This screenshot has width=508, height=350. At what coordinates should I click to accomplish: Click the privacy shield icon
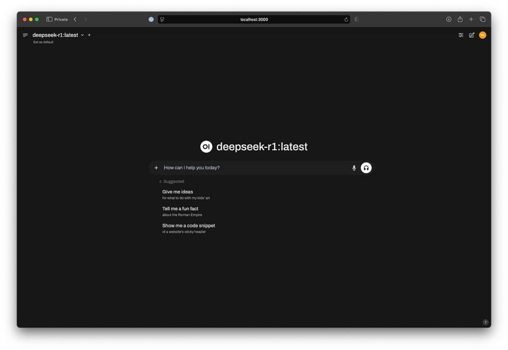coord(357,19)
